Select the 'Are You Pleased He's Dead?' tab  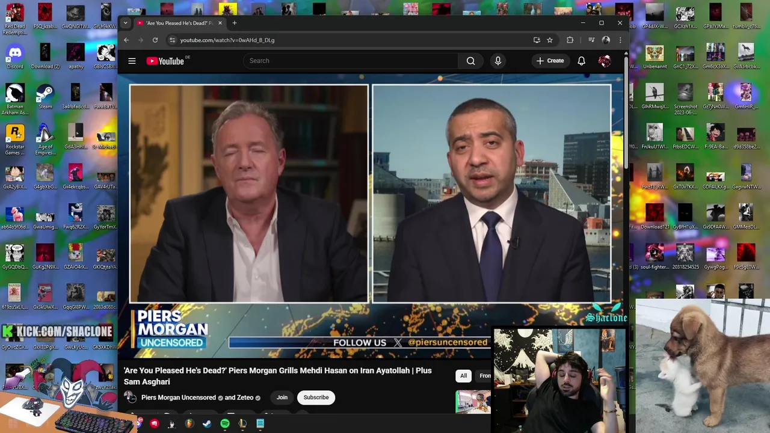tap(179, 23)
